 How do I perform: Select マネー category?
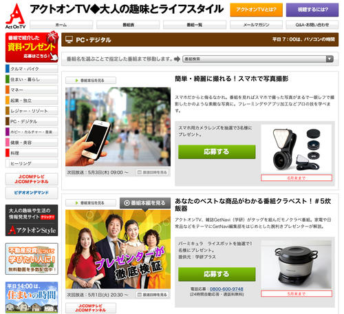click(x=32, y=90)
